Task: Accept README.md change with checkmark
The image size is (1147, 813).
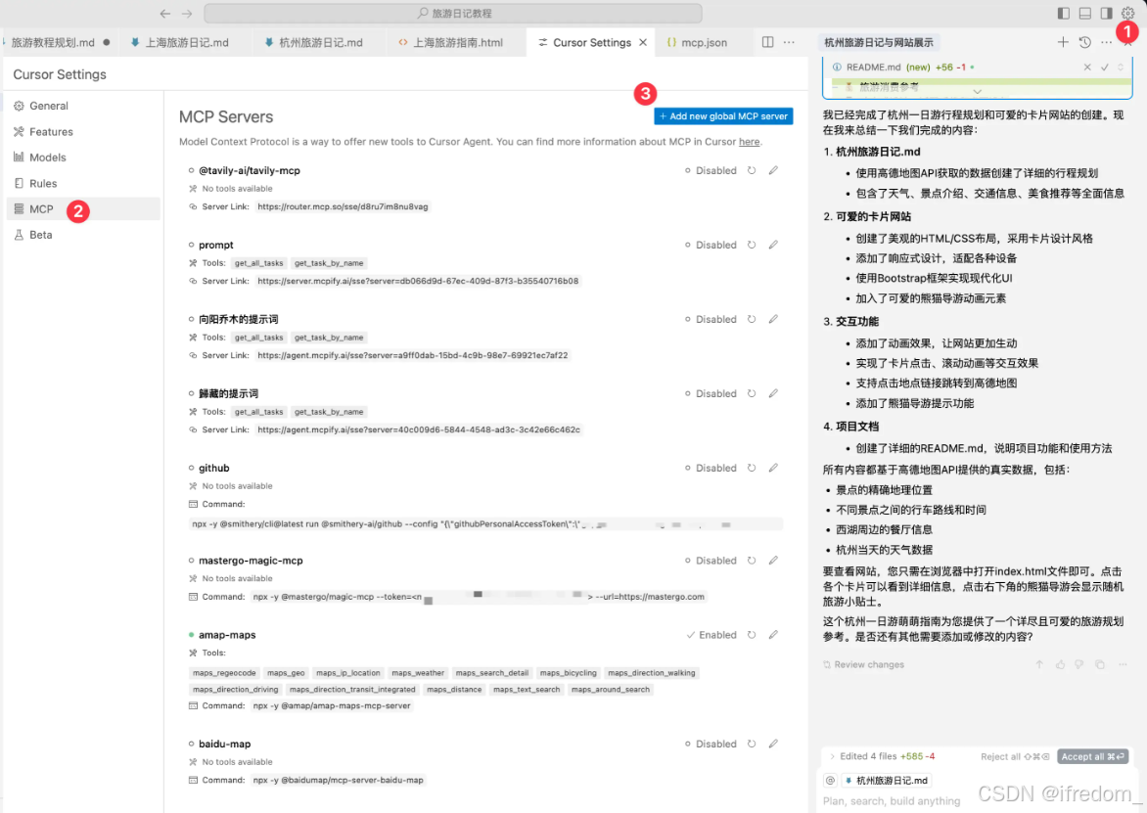Action: tap(1105, 68)
